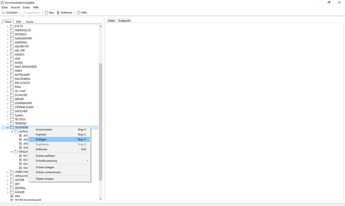
Task: Expand the WETTER folder
Action: [8, 180]
